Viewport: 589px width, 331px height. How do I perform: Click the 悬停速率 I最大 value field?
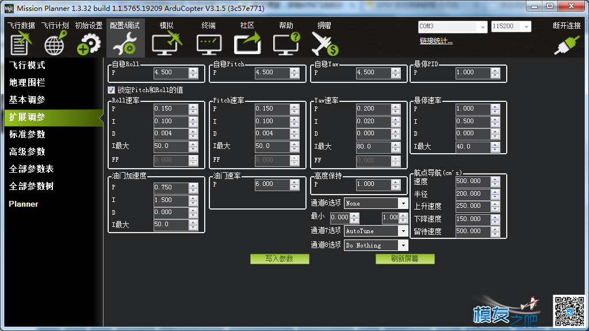pyautogui.click(x=477, y=147)
